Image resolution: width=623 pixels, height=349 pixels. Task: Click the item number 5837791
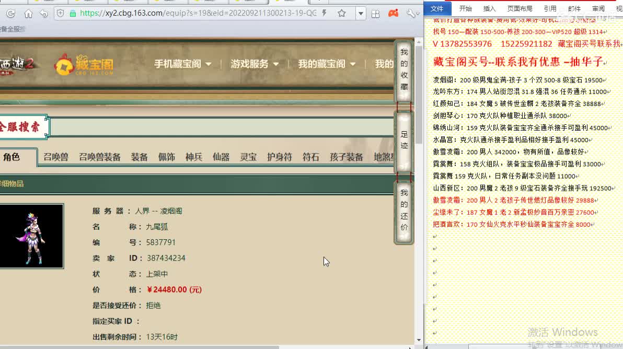click(161, 242)
